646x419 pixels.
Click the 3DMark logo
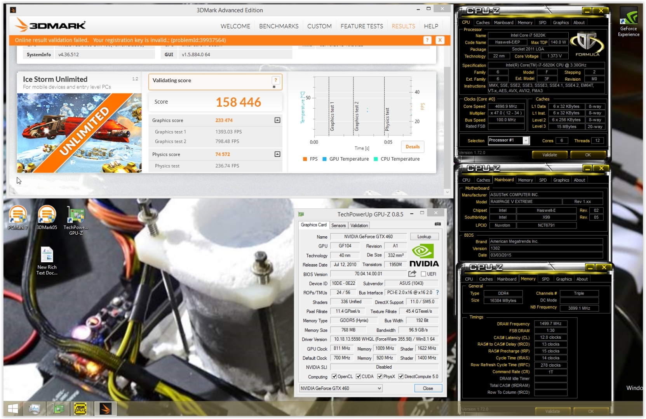pyautogui.click(x=50, y=25)
